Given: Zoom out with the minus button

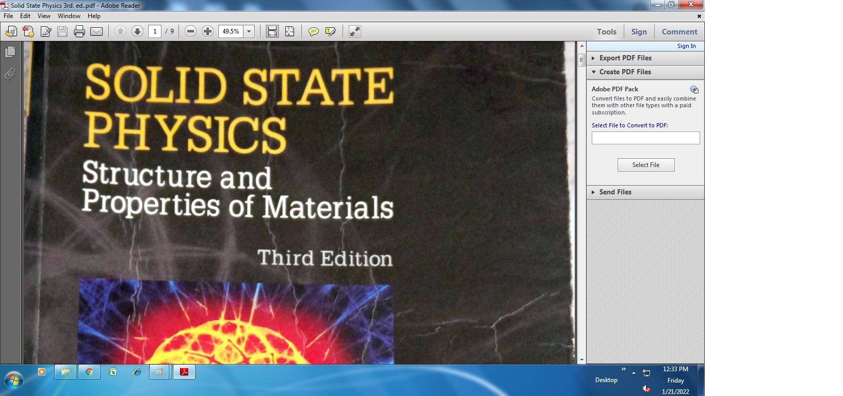Looking at the screenshot, I should 190,31.
